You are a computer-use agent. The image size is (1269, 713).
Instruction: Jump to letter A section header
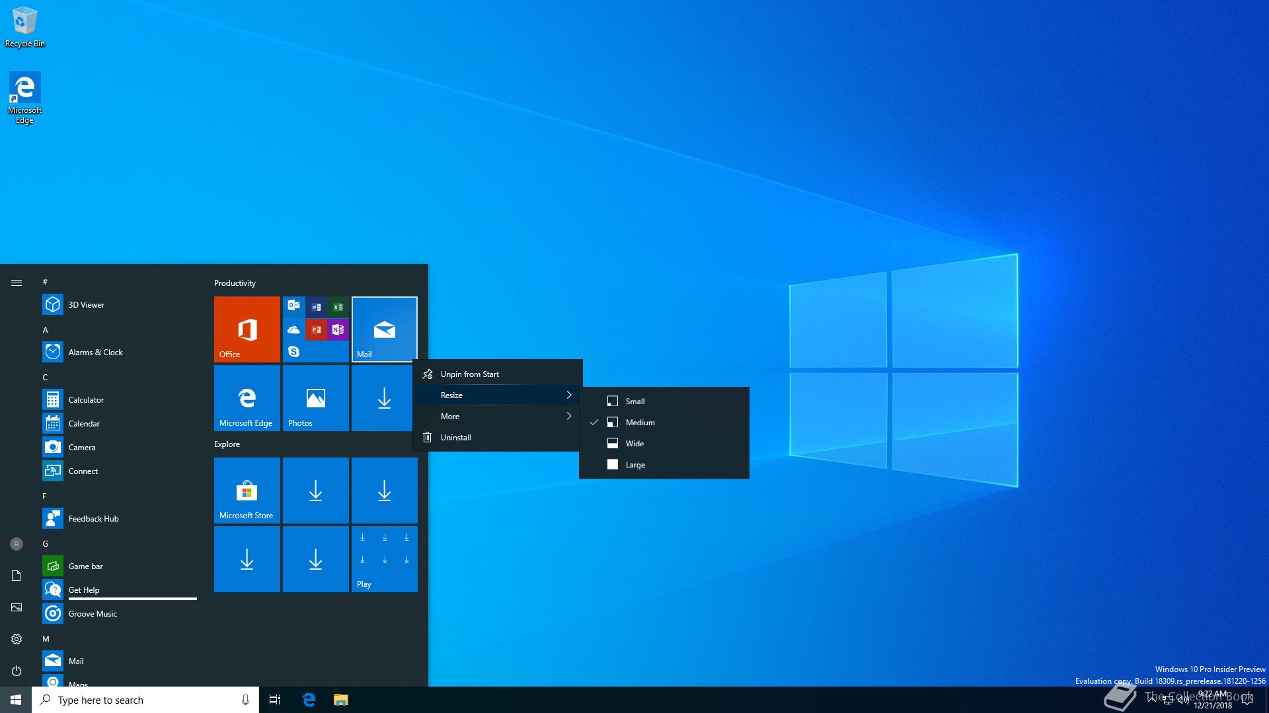[x=46, y=329]
